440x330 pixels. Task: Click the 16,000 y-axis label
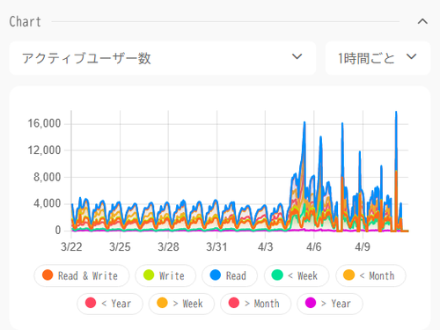pos(44,123)
